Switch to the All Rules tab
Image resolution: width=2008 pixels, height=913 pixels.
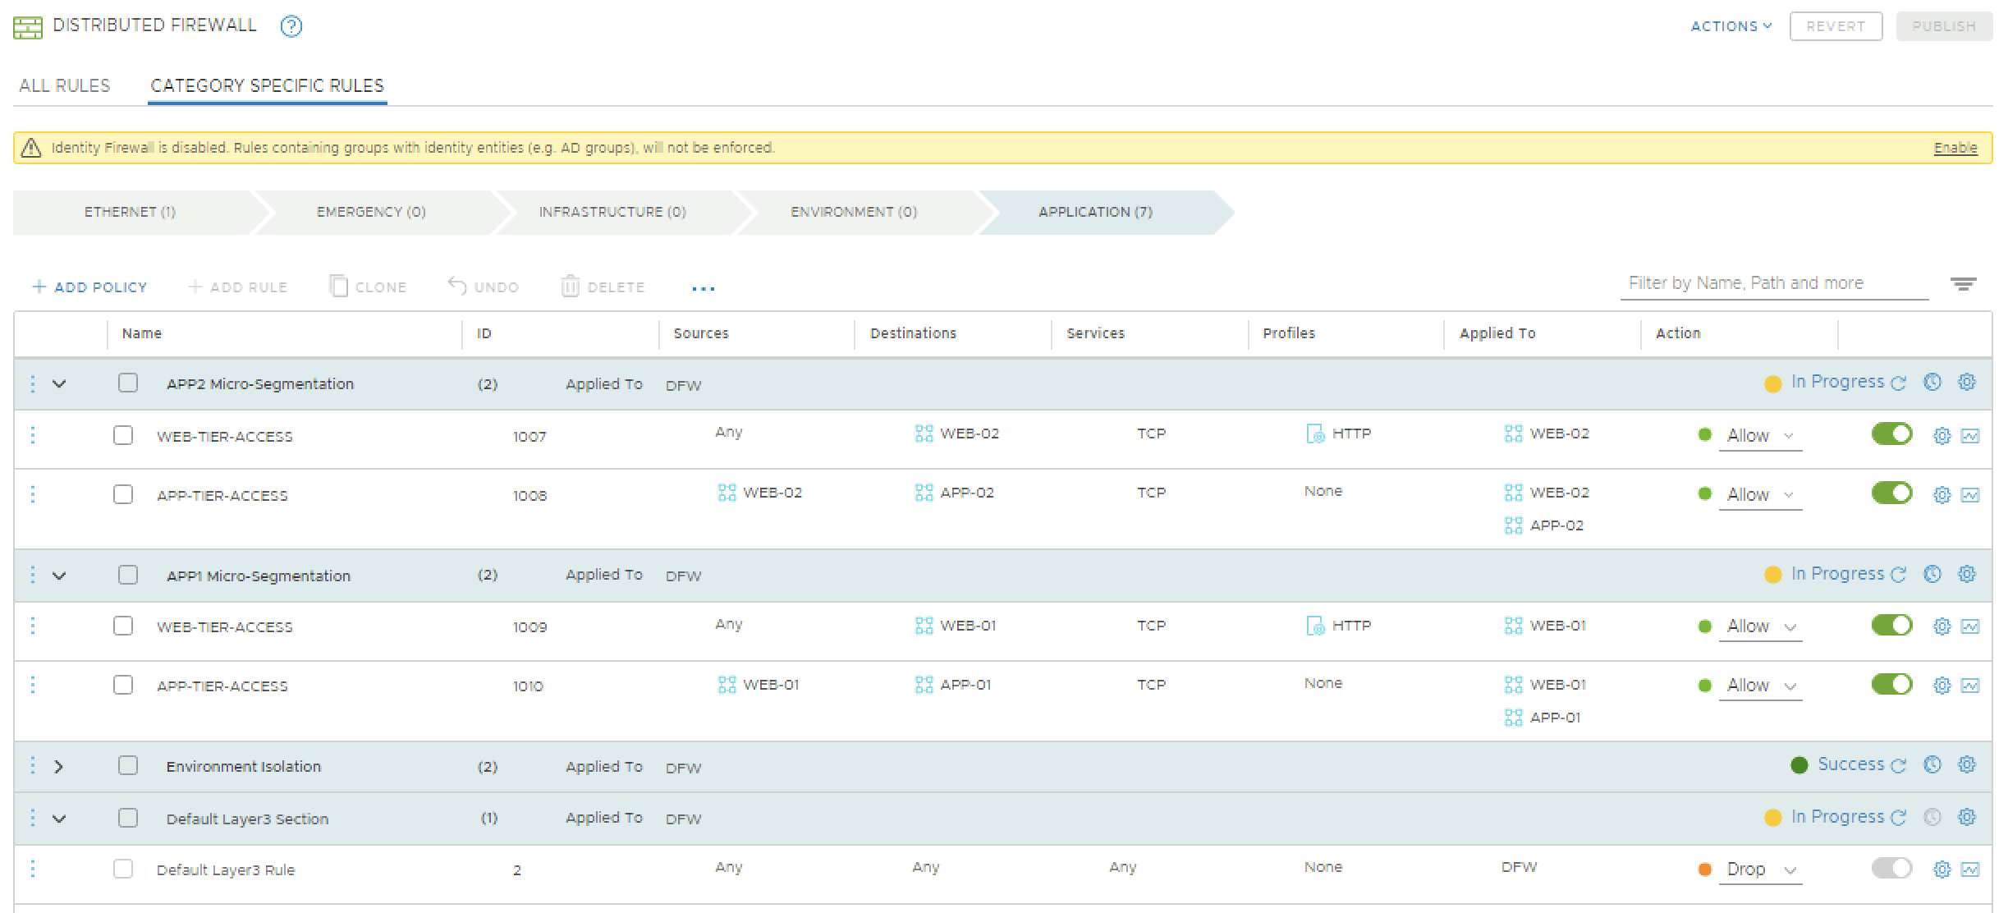point(65,85)
